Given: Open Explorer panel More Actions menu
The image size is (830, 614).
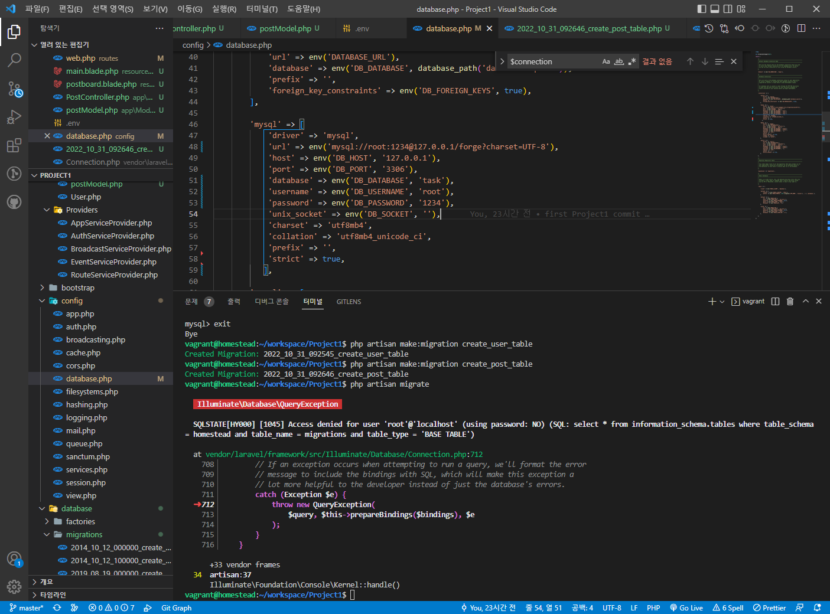Looking at the screenshot, I should tap(160, 28).
